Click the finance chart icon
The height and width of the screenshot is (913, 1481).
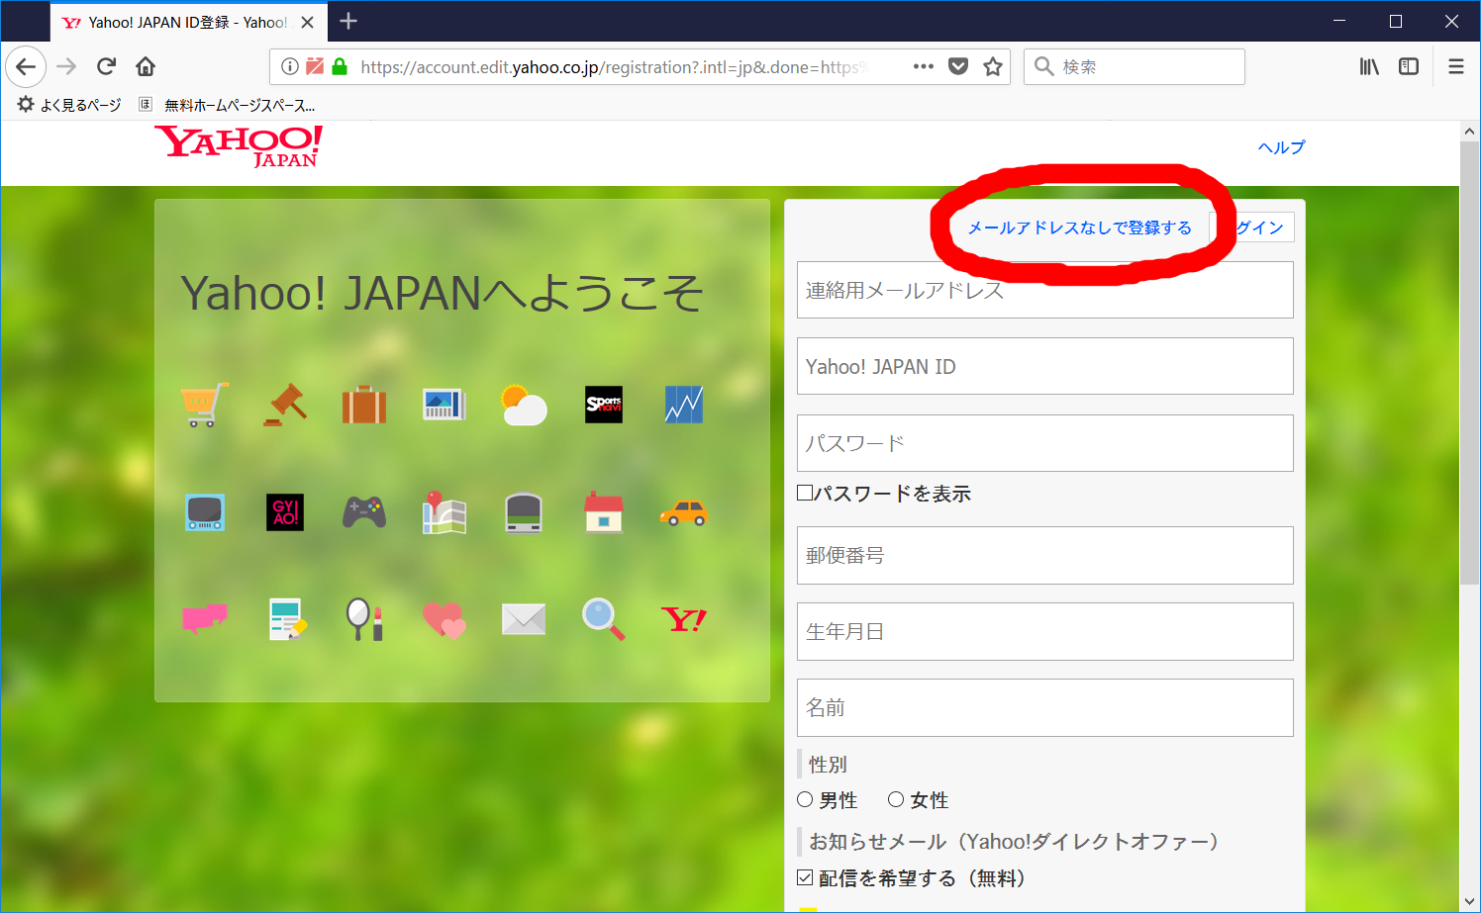pos(684,405)
